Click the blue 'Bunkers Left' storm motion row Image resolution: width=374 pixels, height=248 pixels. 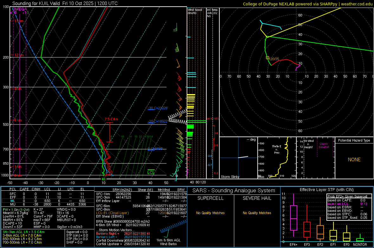[x=123, y=237]
